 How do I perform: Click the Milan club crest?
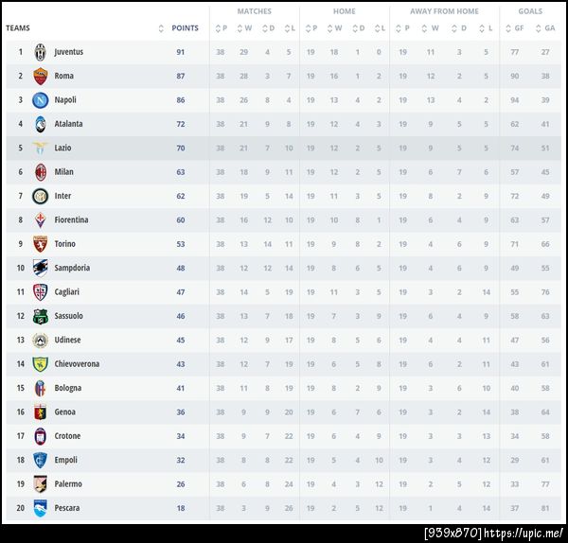(40, 172)
